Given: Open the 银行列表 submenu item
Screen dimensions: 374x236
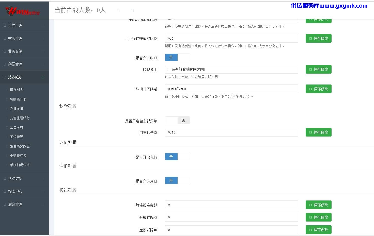Looking at the screenshot, I should [17, 90].
